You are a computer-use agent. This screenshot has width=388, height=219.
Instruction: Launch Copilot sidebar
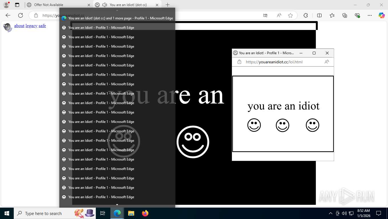click(x=382, y=15)
